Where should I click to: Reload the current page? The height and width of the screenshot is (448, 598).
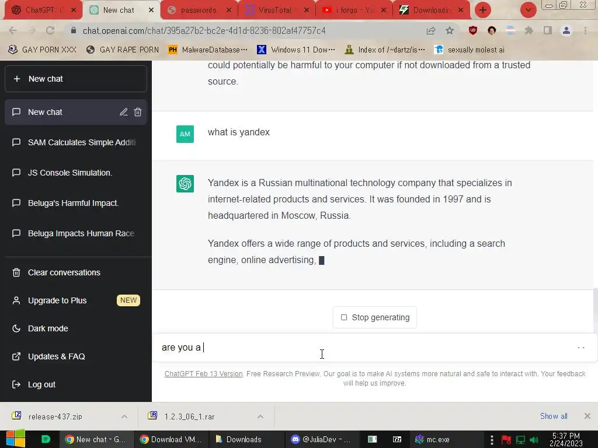click(x=50, y=30)
